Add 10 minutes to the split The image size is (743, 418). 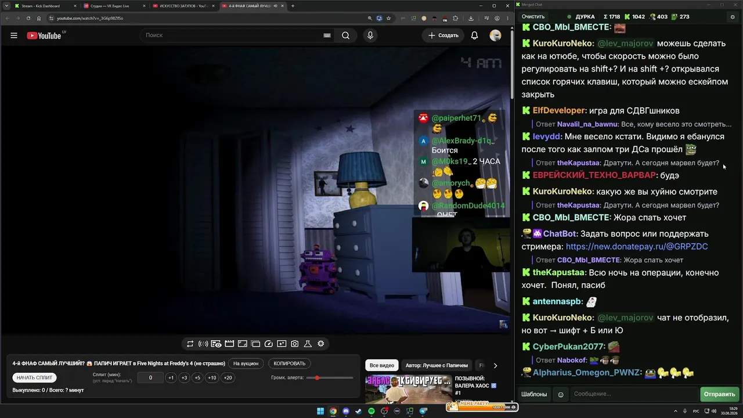coord(212,377)
